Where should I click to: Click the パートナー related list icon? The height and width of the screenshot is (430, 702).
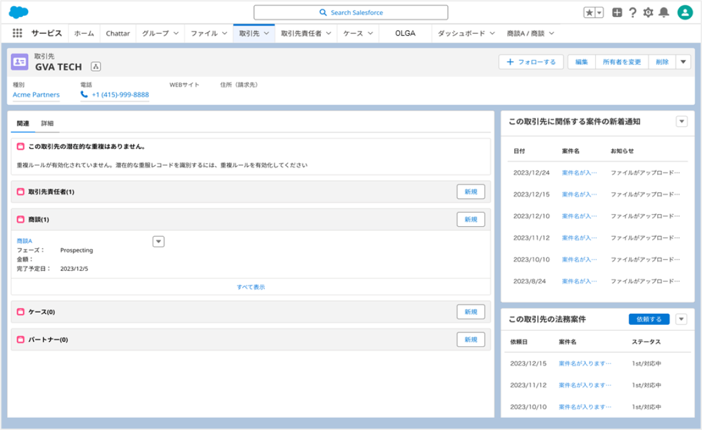(20, 340)
